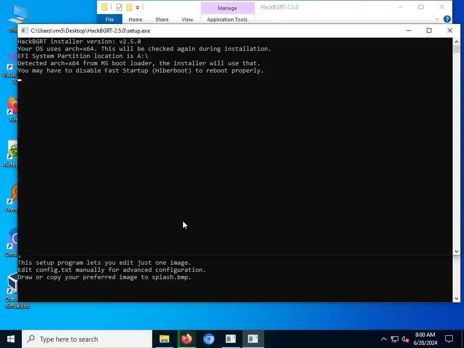Switch to the active setup.exe taskbar window
464x348 pixels.
(253, 339)
